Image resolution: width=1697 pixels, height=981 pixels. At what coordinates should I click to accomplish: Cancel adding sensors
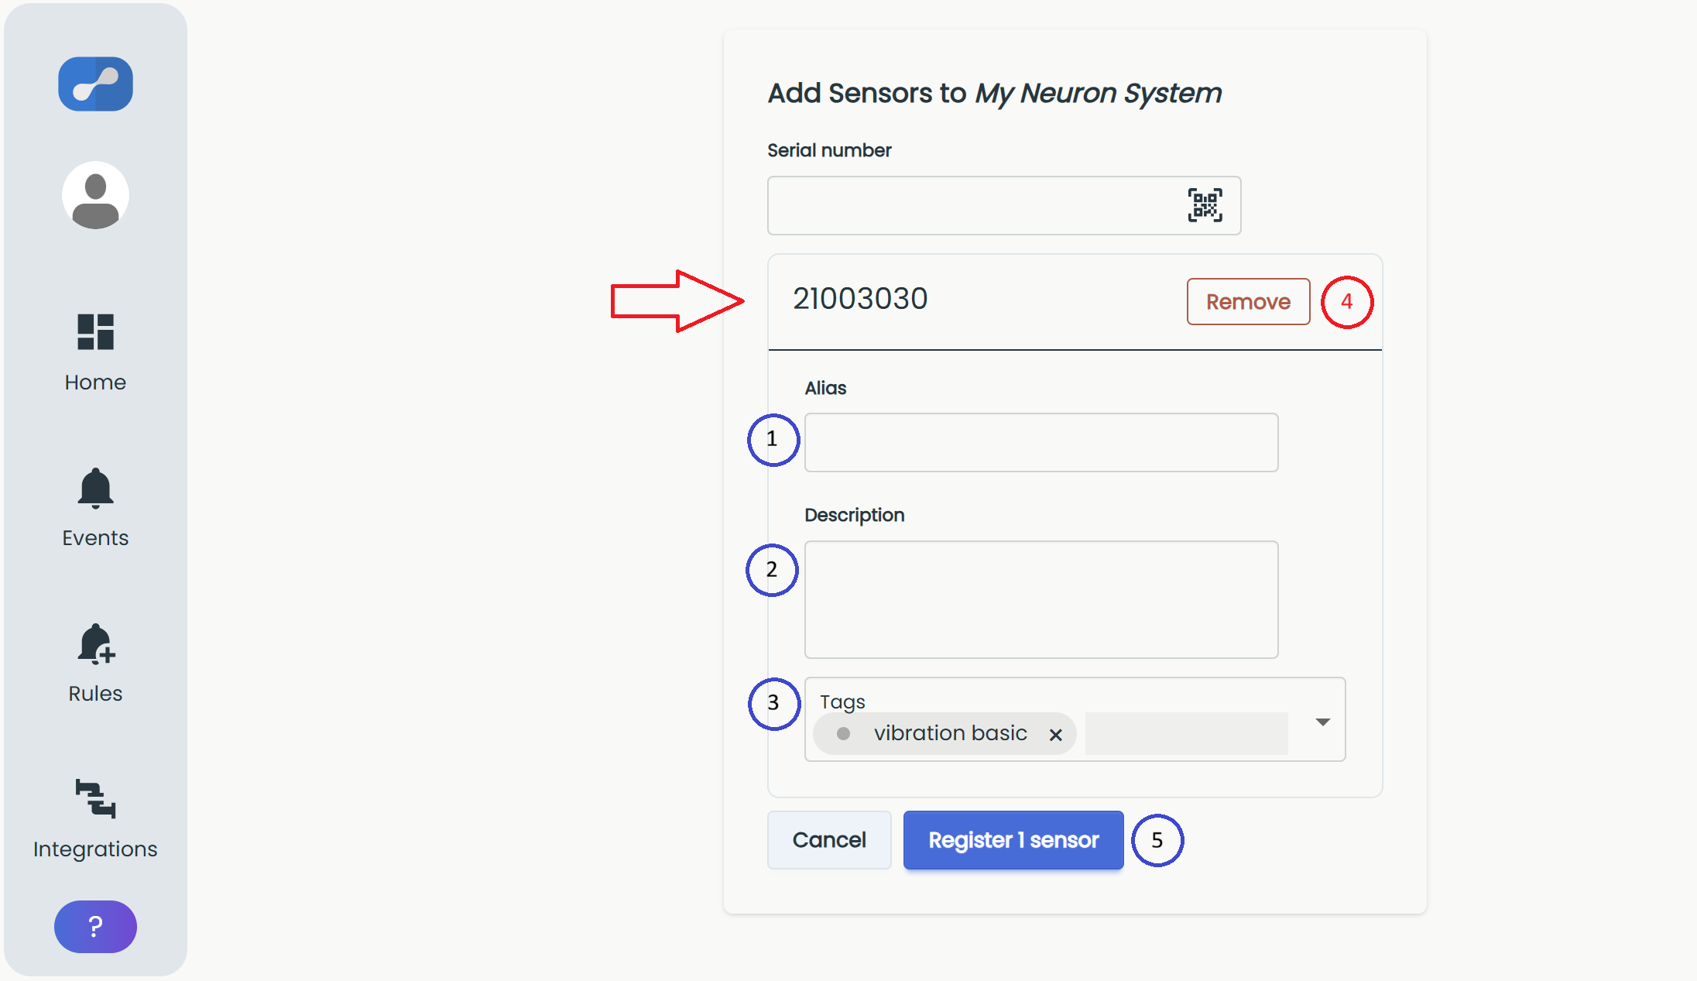829,840
